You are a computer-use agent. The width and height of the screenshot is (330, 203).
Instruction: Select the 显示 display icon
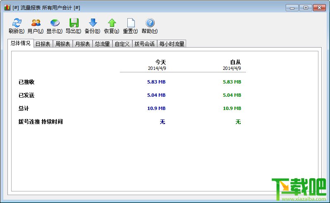[x=55, y=23]
